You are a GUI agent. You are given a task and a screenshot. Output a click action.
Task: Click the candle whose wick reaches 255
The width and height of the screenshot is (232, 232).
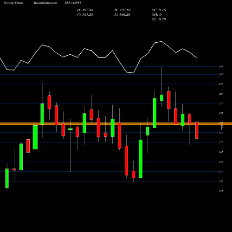[162, 98]
